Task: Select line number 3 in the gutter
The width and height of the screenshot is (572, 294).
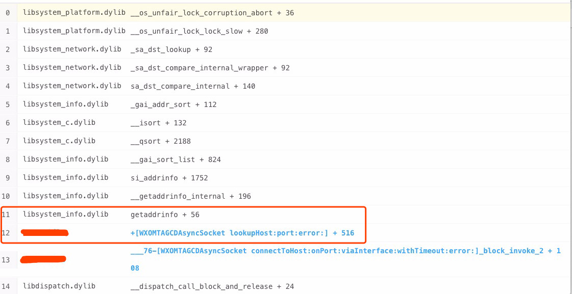Action: (x=8, y=68)
